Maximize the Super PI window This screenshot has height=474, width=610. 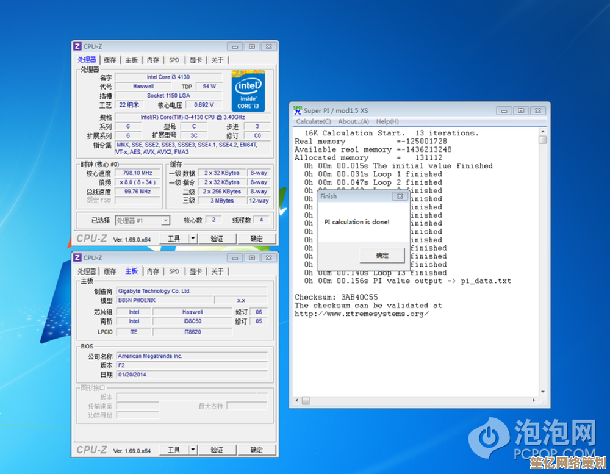point(520,110)
